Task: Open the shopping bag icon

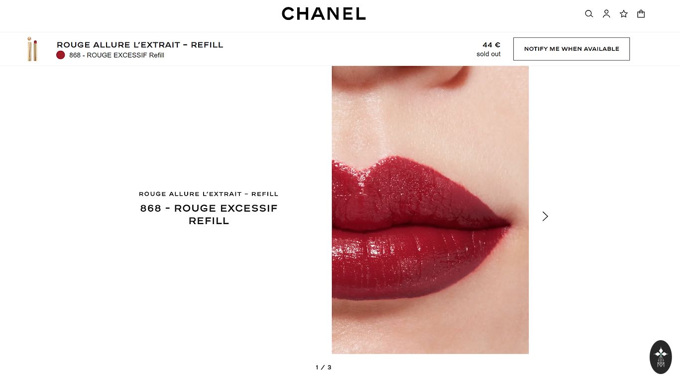Action: coord(641,14)
